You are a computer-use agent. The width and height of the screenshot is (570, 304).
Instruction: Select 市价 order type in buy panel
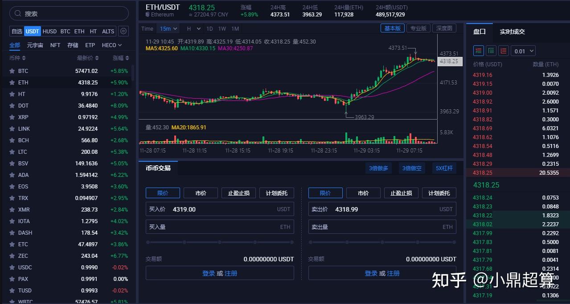tap(201, 193)
